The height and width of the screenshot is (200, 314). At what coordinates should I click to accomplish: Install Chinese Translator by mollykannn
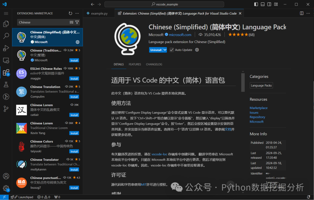click(x=74, y=170)
